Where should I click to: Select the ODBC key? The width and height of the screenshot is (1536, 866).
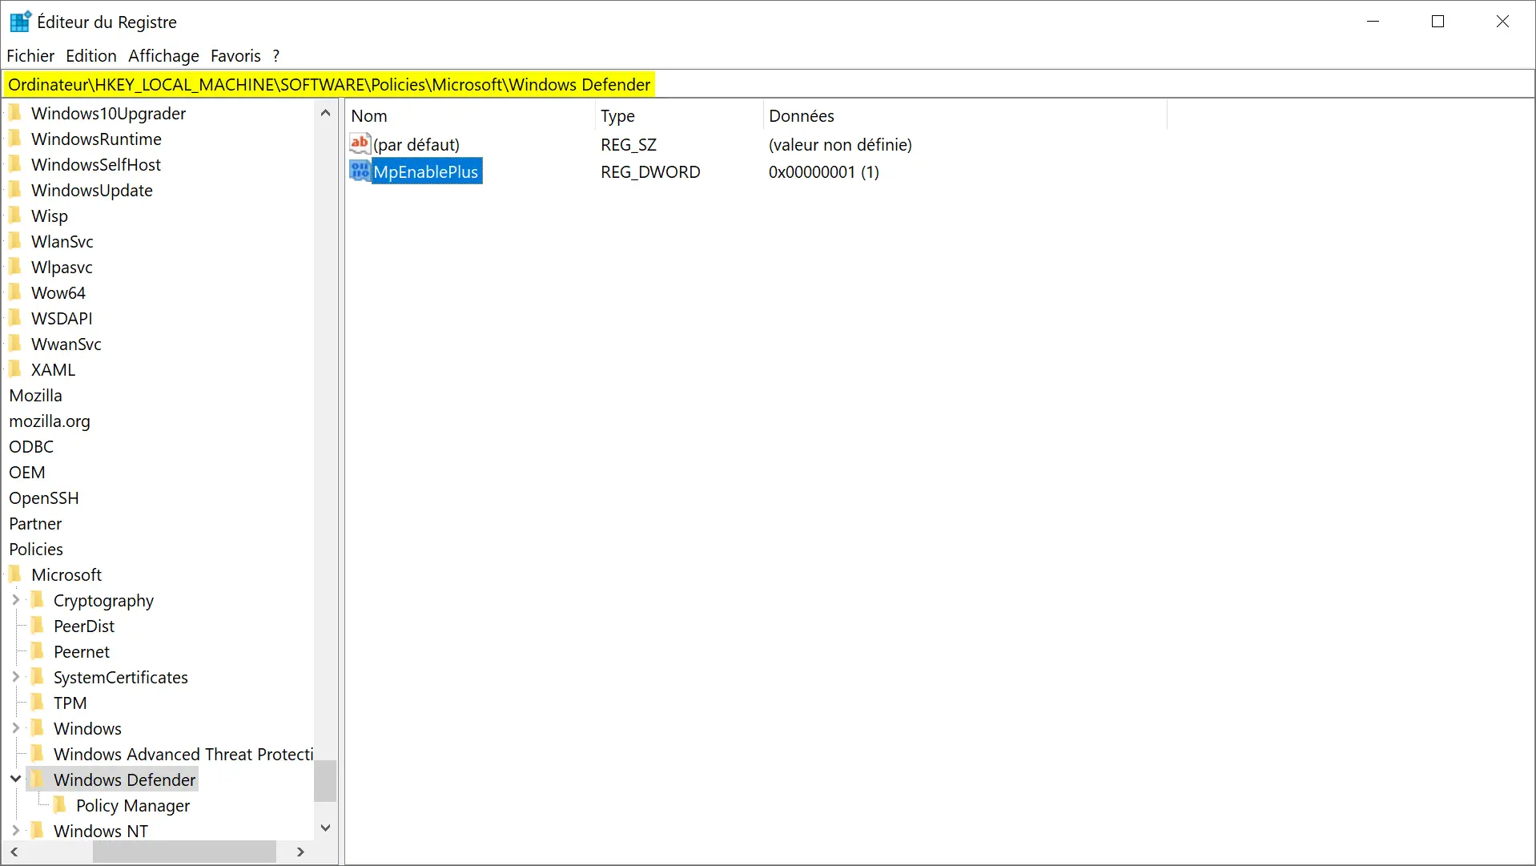pos(30,446)
